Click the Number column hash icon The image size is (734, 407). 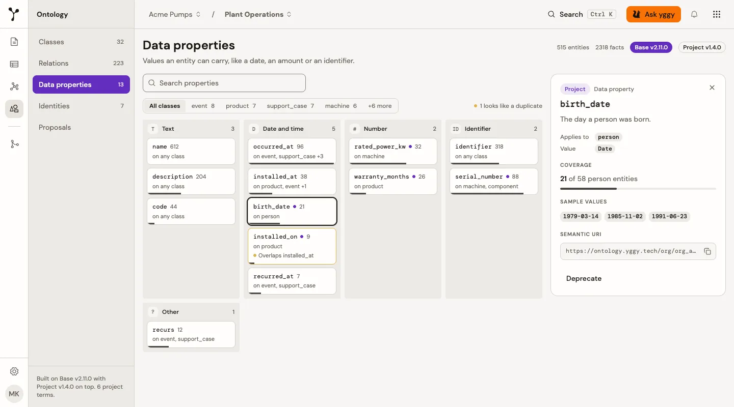[x=354, y=129]
